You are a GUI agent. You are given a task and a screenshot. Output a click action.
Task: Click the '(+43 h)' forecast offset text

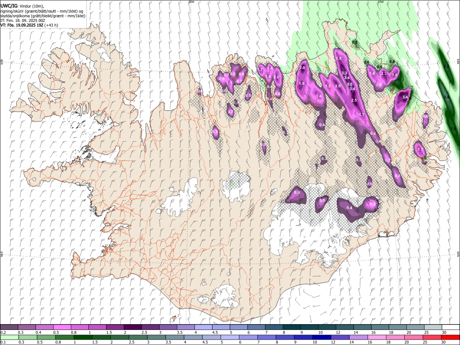[51, 25]
